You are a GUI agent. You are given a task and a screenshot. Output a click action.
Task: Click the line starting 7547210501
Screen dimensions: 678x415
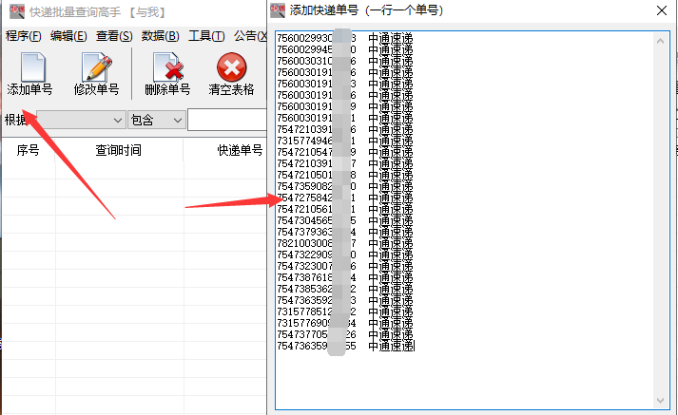click(344, 176)
